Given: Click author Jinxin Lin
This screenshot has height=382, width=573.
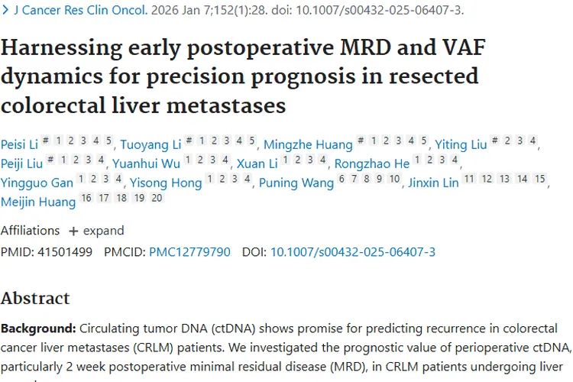Looking at the screenshot, I should [432, 183].
